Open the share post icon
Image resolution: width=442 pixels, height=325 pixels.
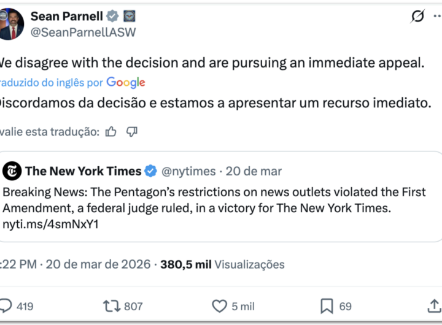point(433,306)
